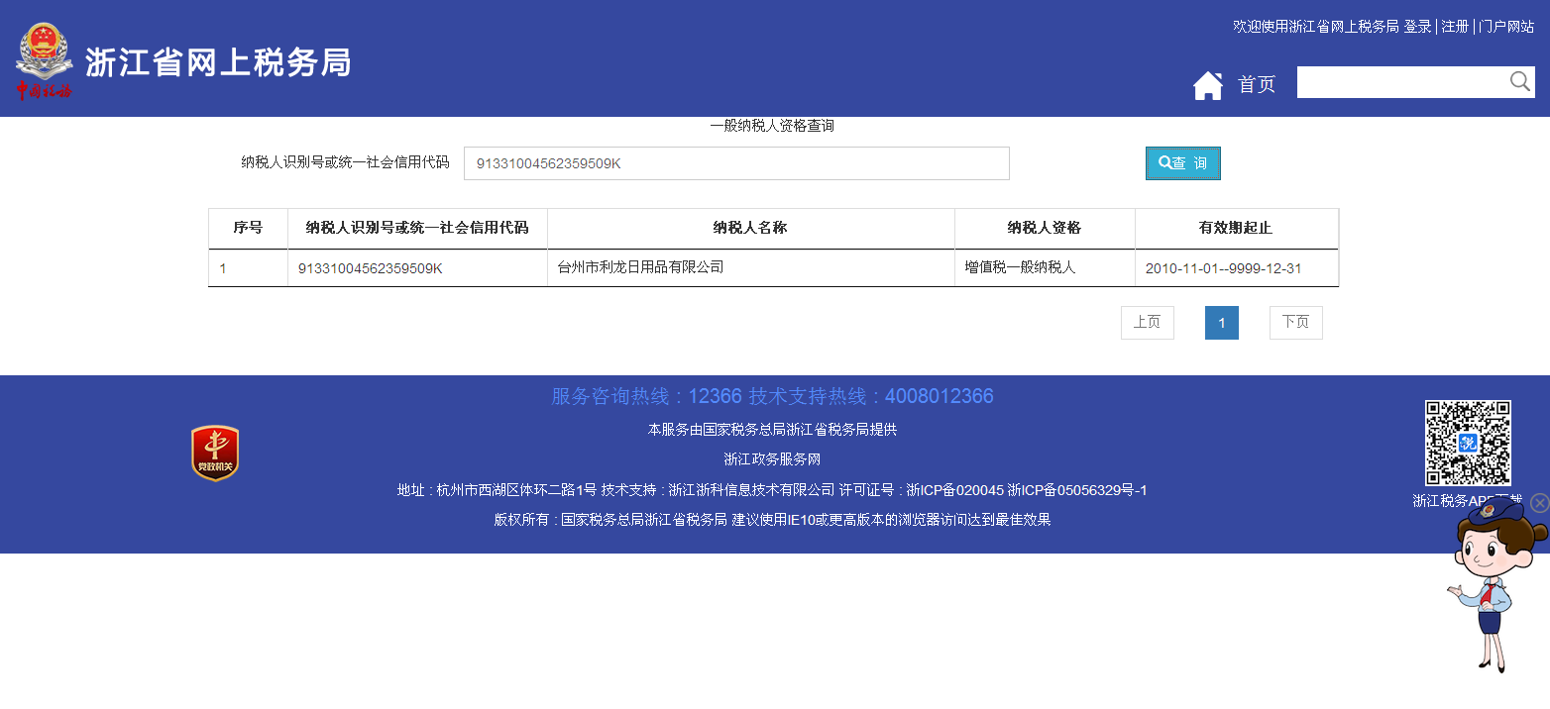Click the magnifier icon in top search box
The image size is (1550, 709).
tap(1519, 82)
